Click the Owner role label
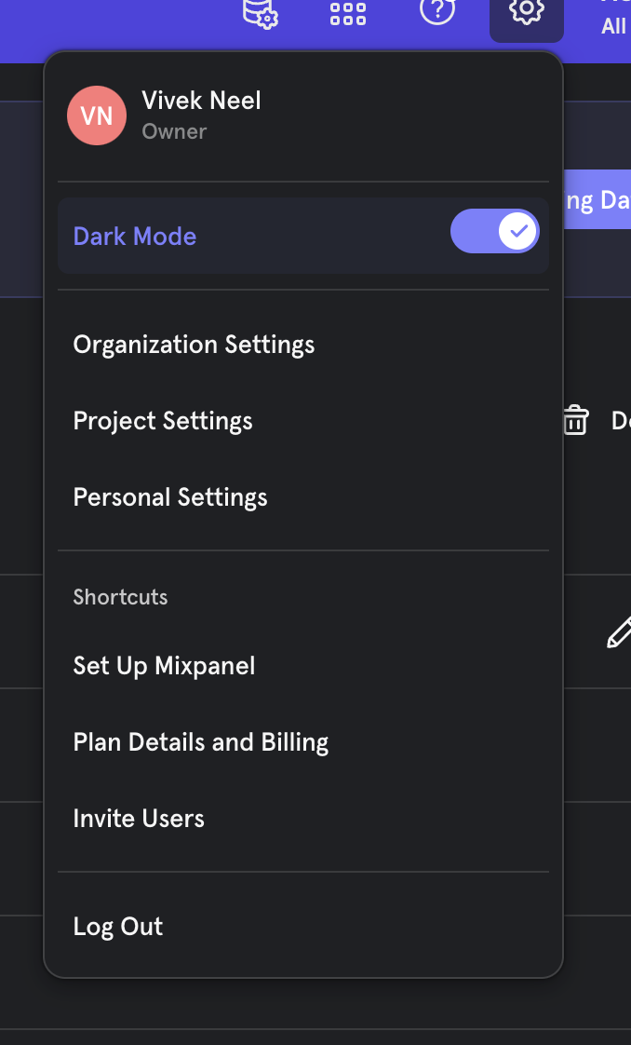This screenshot has width=631, height=1045. [174, 131]
